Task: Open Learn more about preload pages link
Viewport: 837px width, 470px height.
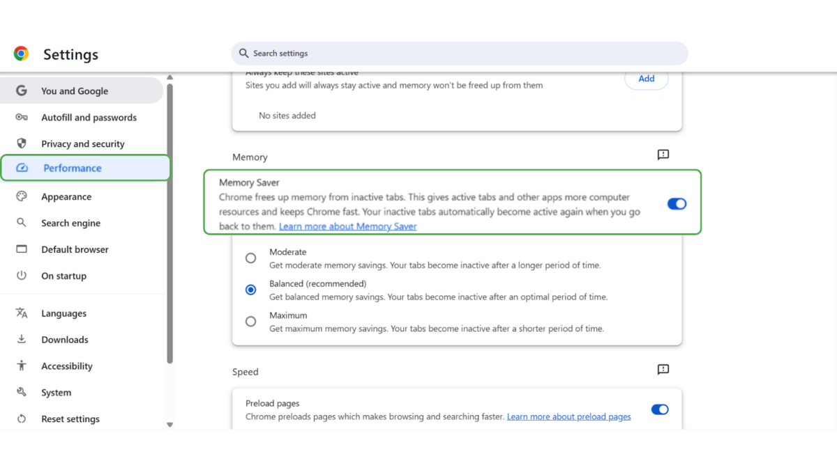Action: point(568,416)
